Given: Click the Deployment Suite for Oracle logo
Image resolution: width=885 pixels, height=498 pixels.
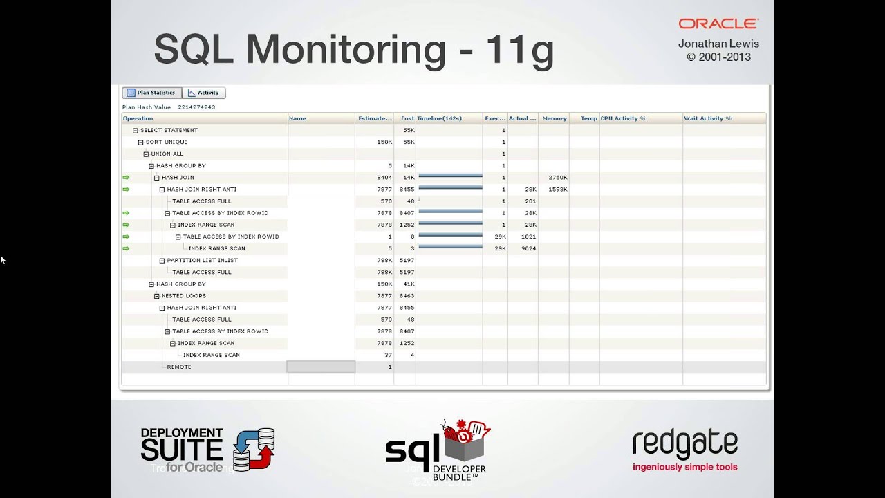Looking at the screenshot, I should tap(207, 450).
